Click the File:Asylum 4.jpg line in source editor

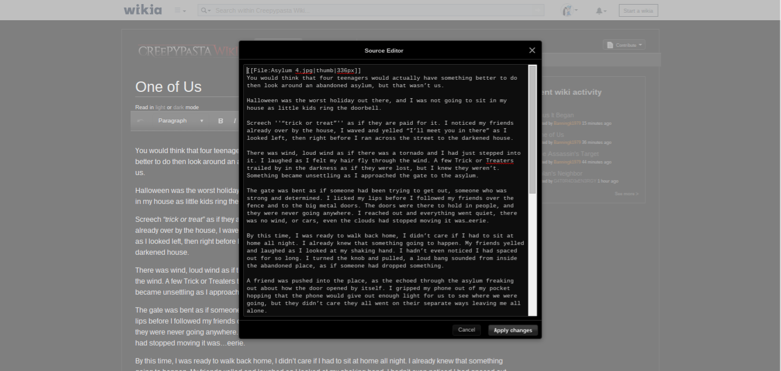(304, 71)
